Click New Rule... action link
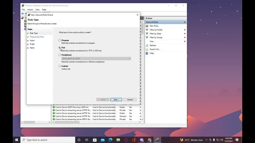 point(154,26)
